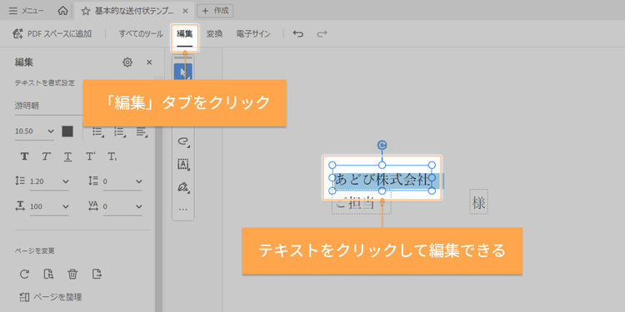Choose the add text box tool
This screenshot has height=312, width=625.
[183, 164]
